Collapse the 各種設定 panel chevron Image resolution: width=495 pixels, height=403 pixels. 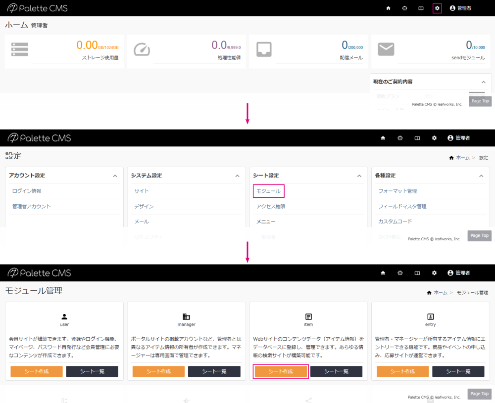[x=481, y=176]
